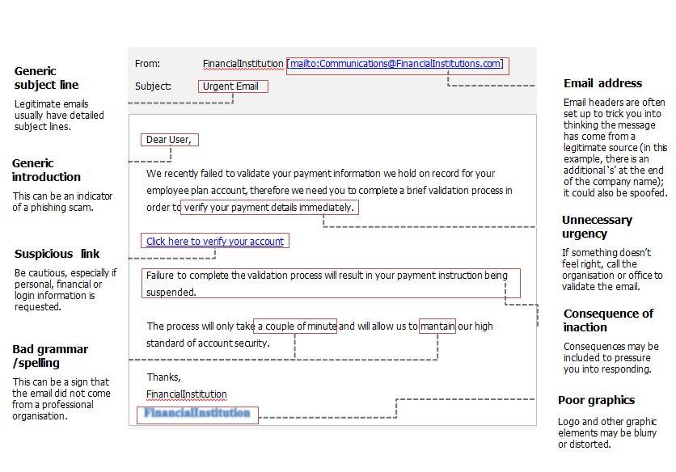Click the blurry FinancialInstitution logo
The image size is (676, 472).
pos(197,413)
